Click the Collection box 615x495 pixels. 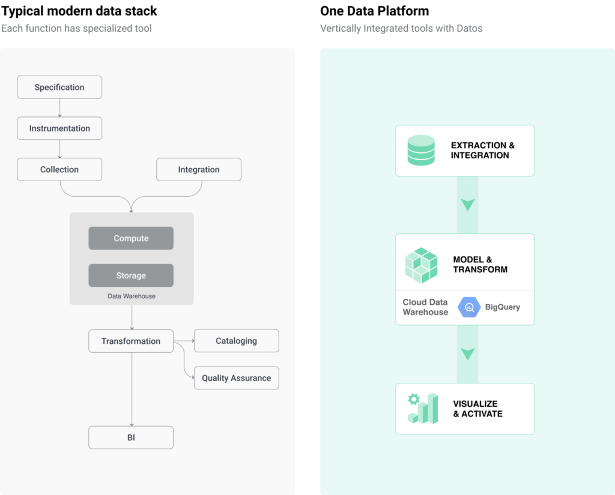tap(59, 169)
